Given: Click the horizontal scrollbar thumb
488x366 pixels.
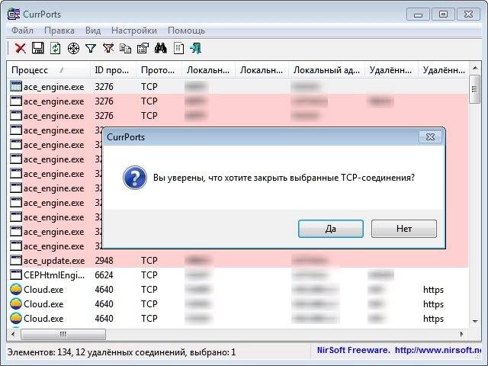Looking at the screenshot, I should [x=63, y=334].
